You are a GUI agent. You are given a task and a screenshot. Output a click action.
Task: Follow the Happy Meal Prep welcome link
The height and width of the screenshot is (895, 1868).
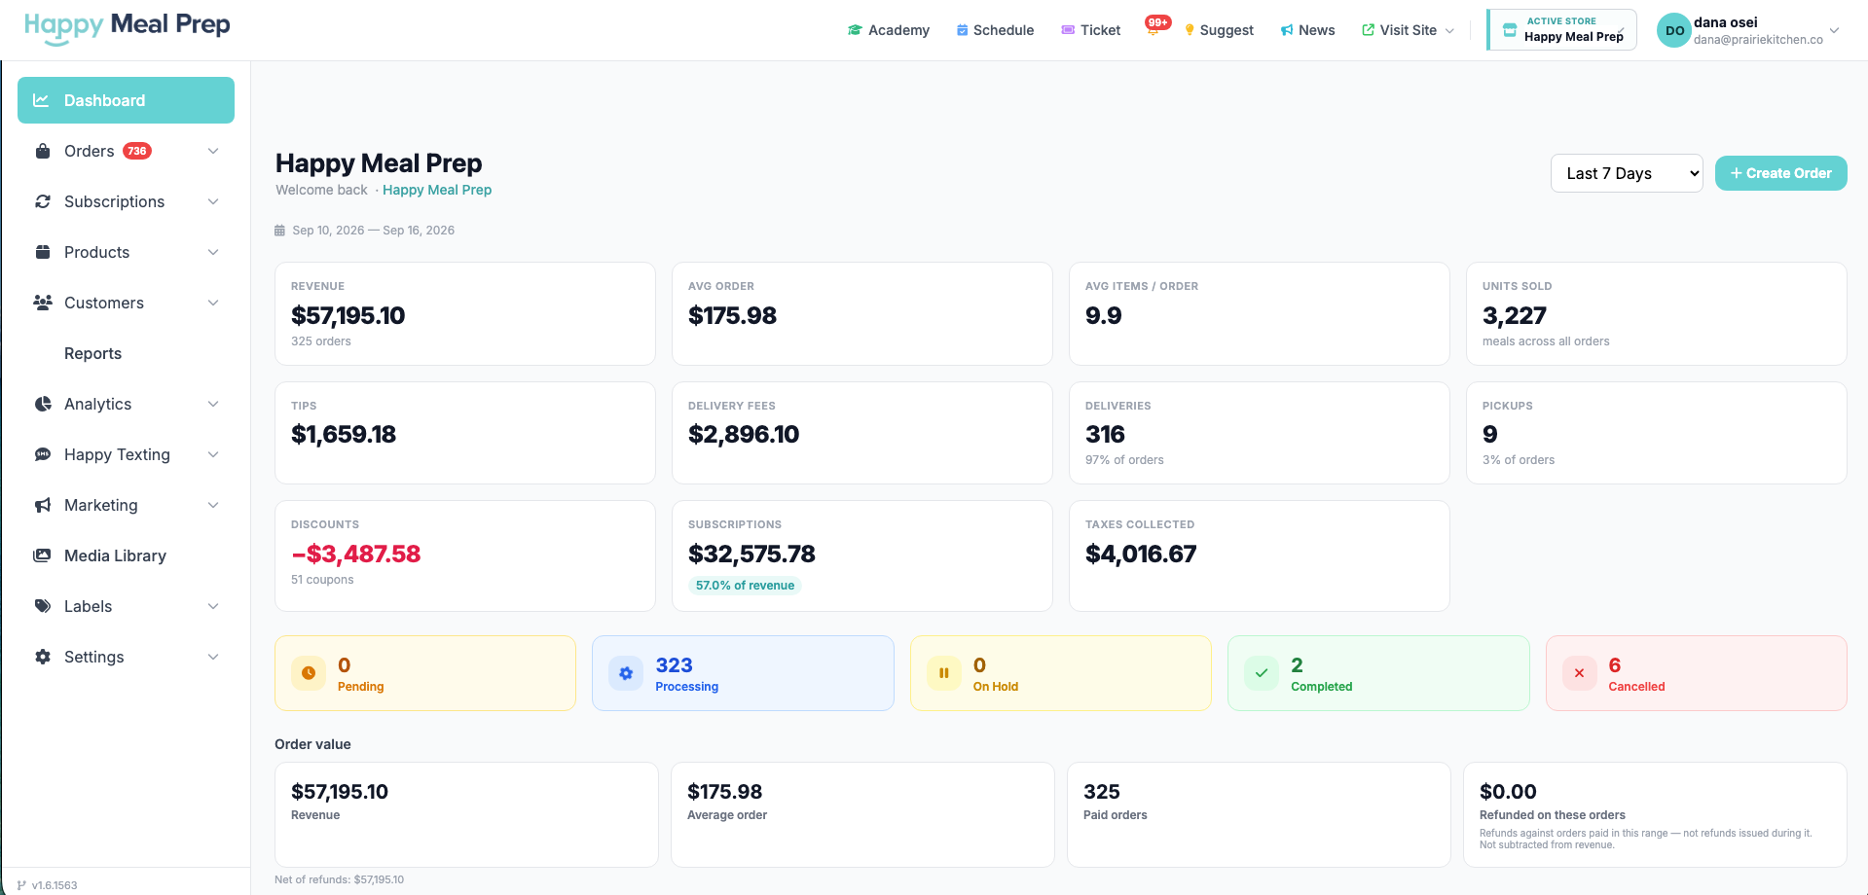point(437,190)
